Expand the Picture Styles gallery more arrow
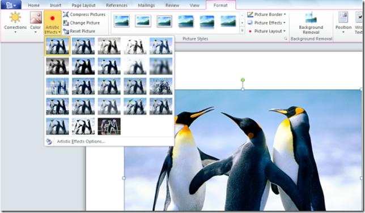 pyautogui.click(x=242, y=31)
